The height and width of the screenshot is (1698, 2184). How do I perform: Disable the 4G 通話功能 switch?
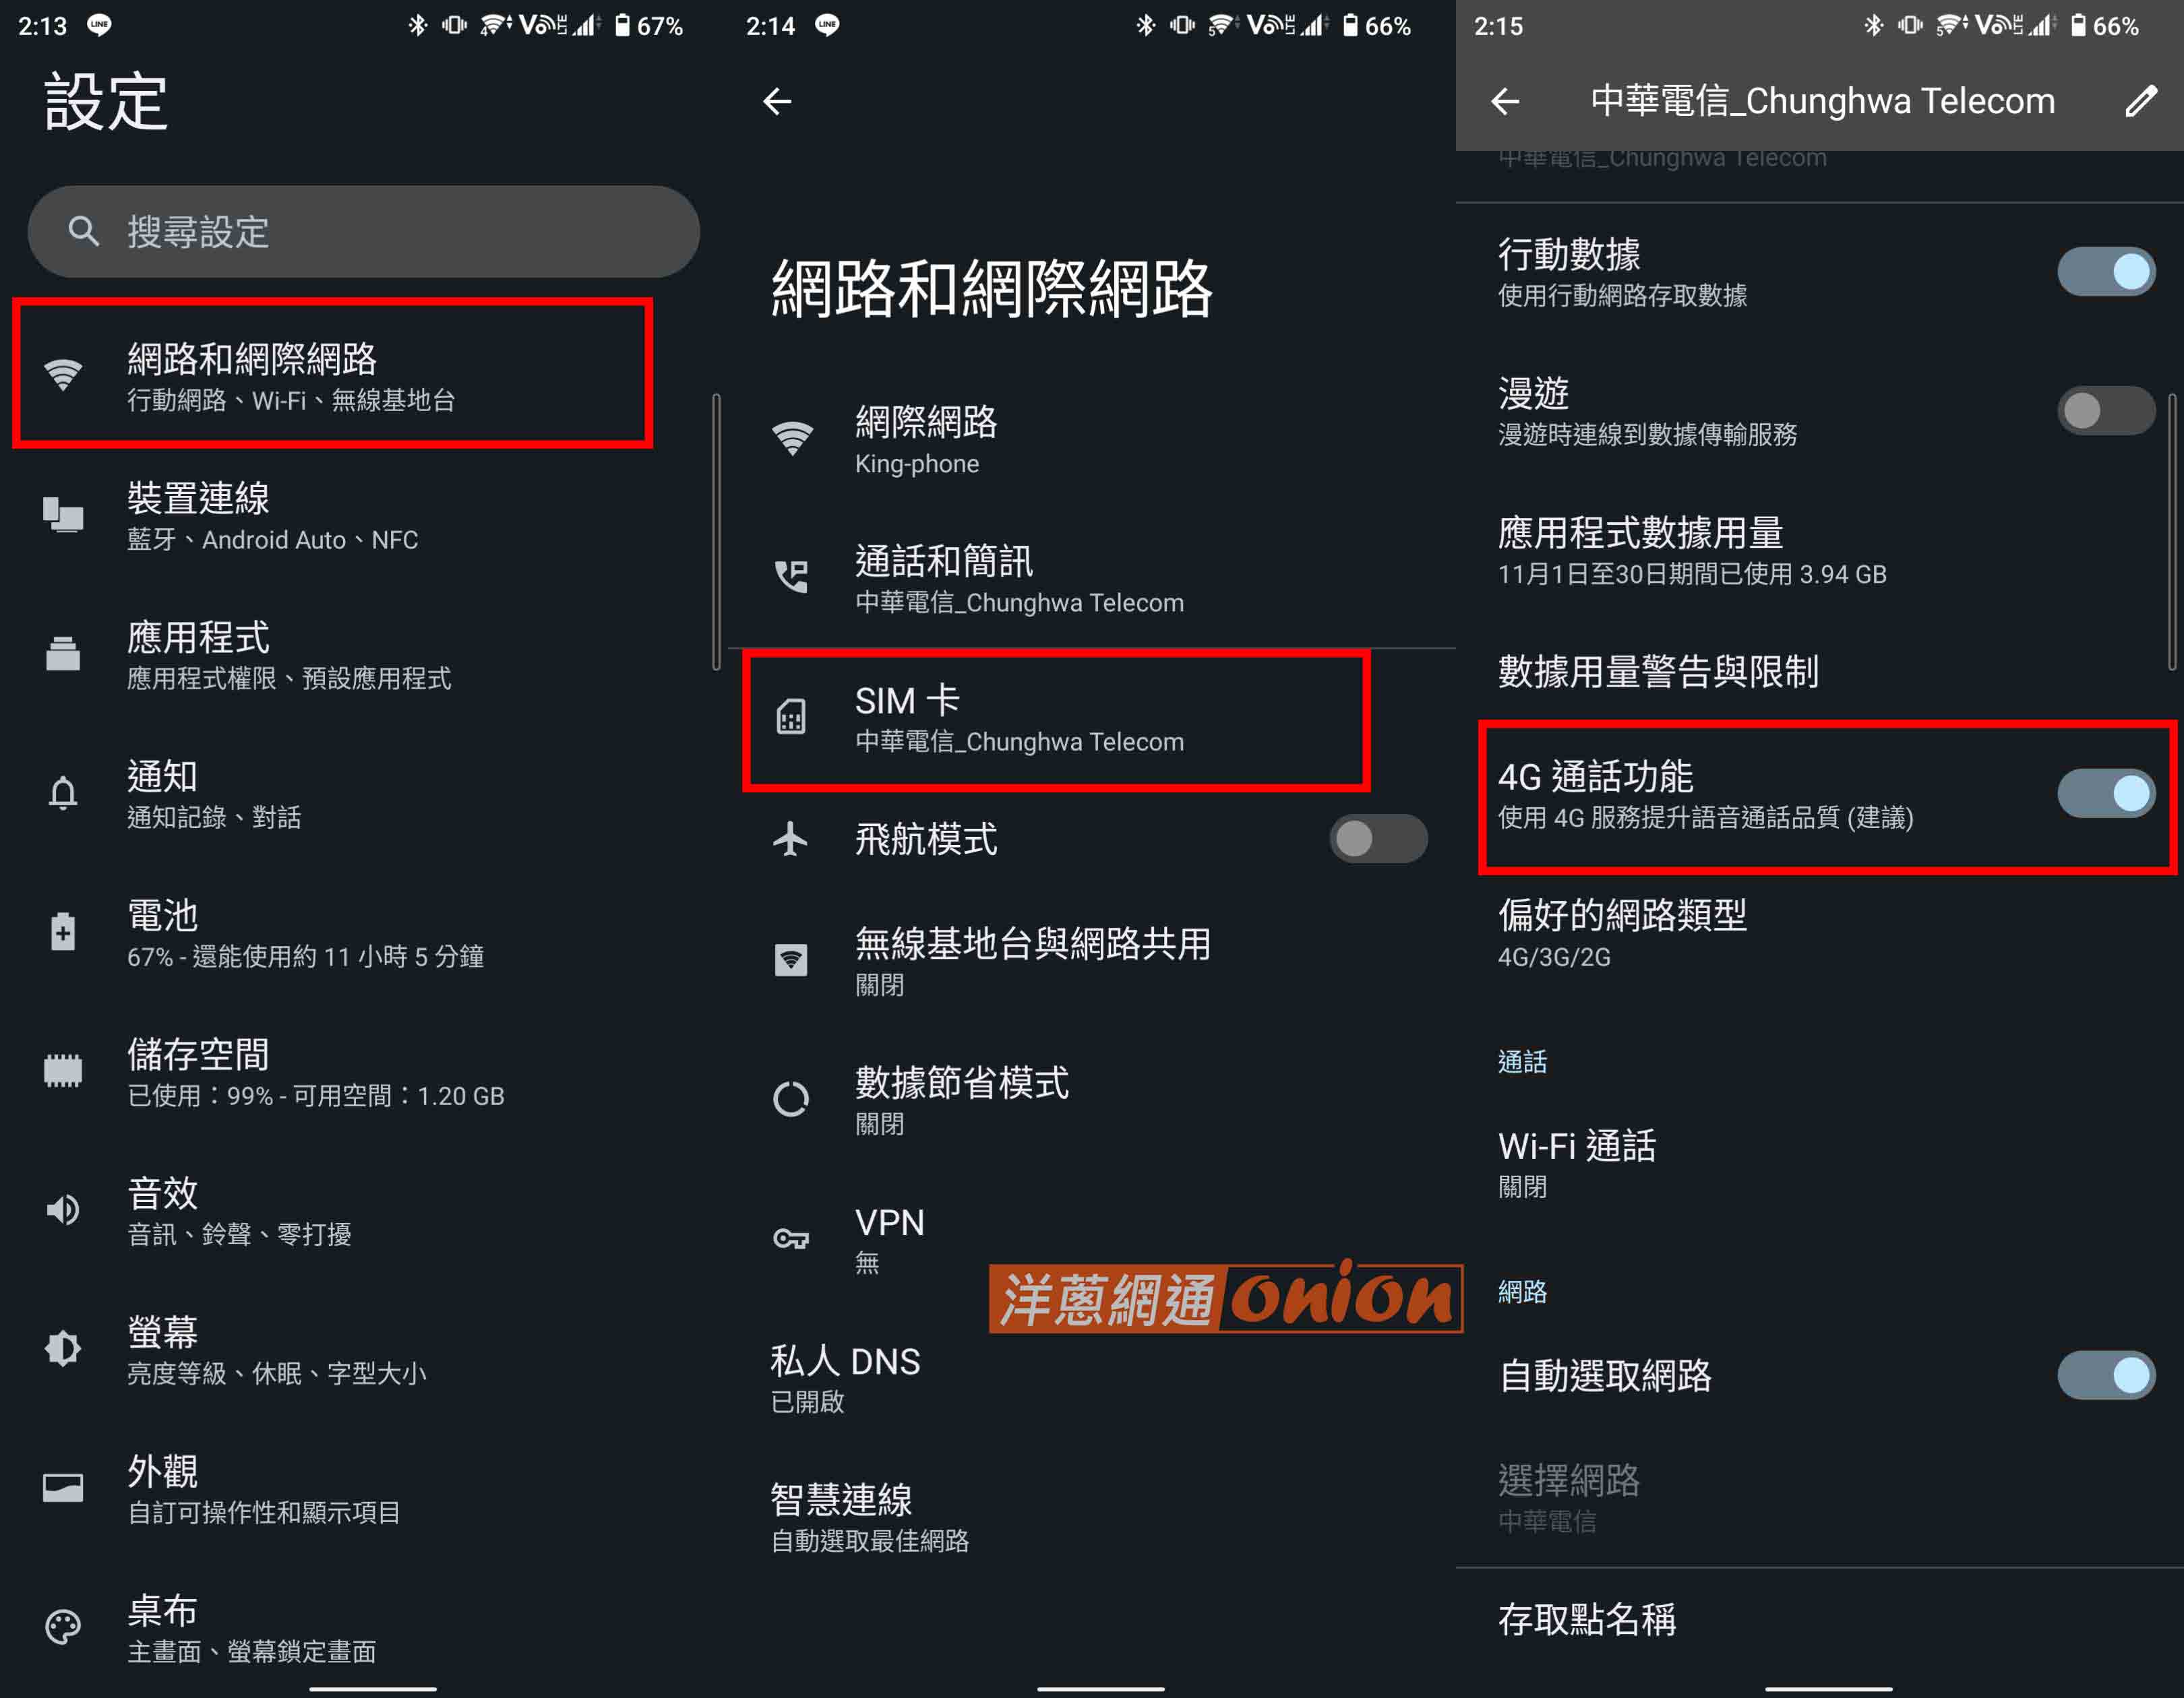click(x=2106, y=792)
